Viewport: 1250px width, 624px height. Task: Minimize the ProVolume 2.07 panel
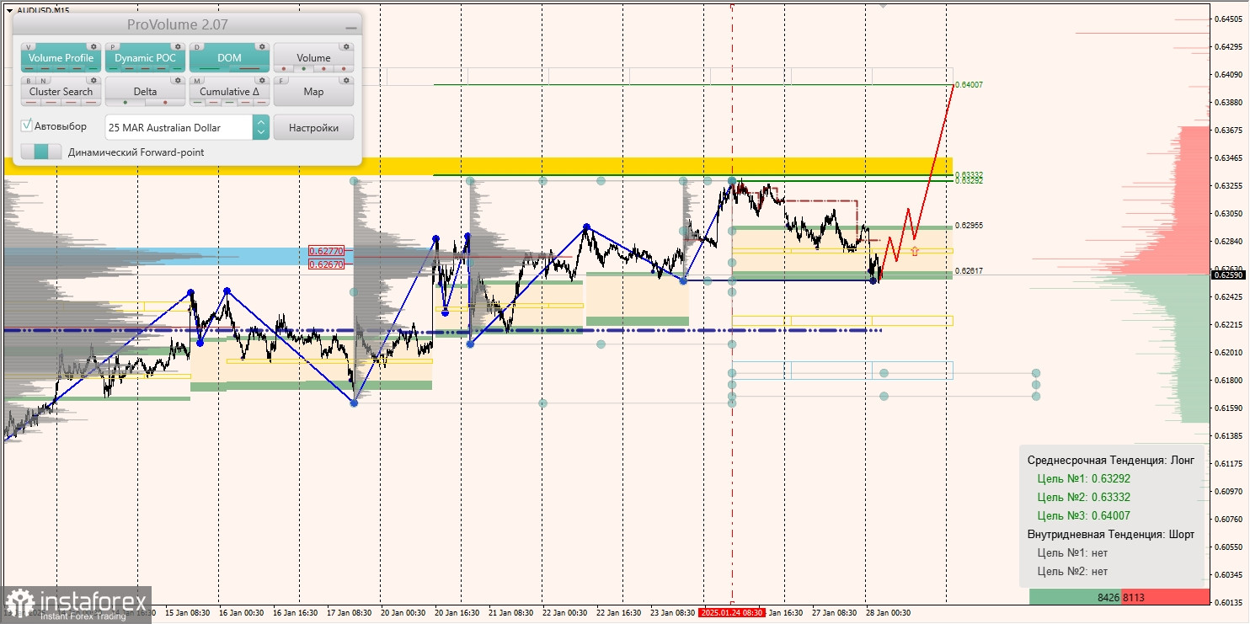(x=351, y=28)
